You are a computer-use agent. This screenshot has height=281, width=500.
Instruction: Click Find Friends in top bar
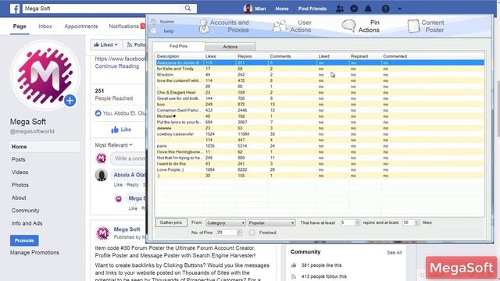pyautogui.click(x=312, y=9)
